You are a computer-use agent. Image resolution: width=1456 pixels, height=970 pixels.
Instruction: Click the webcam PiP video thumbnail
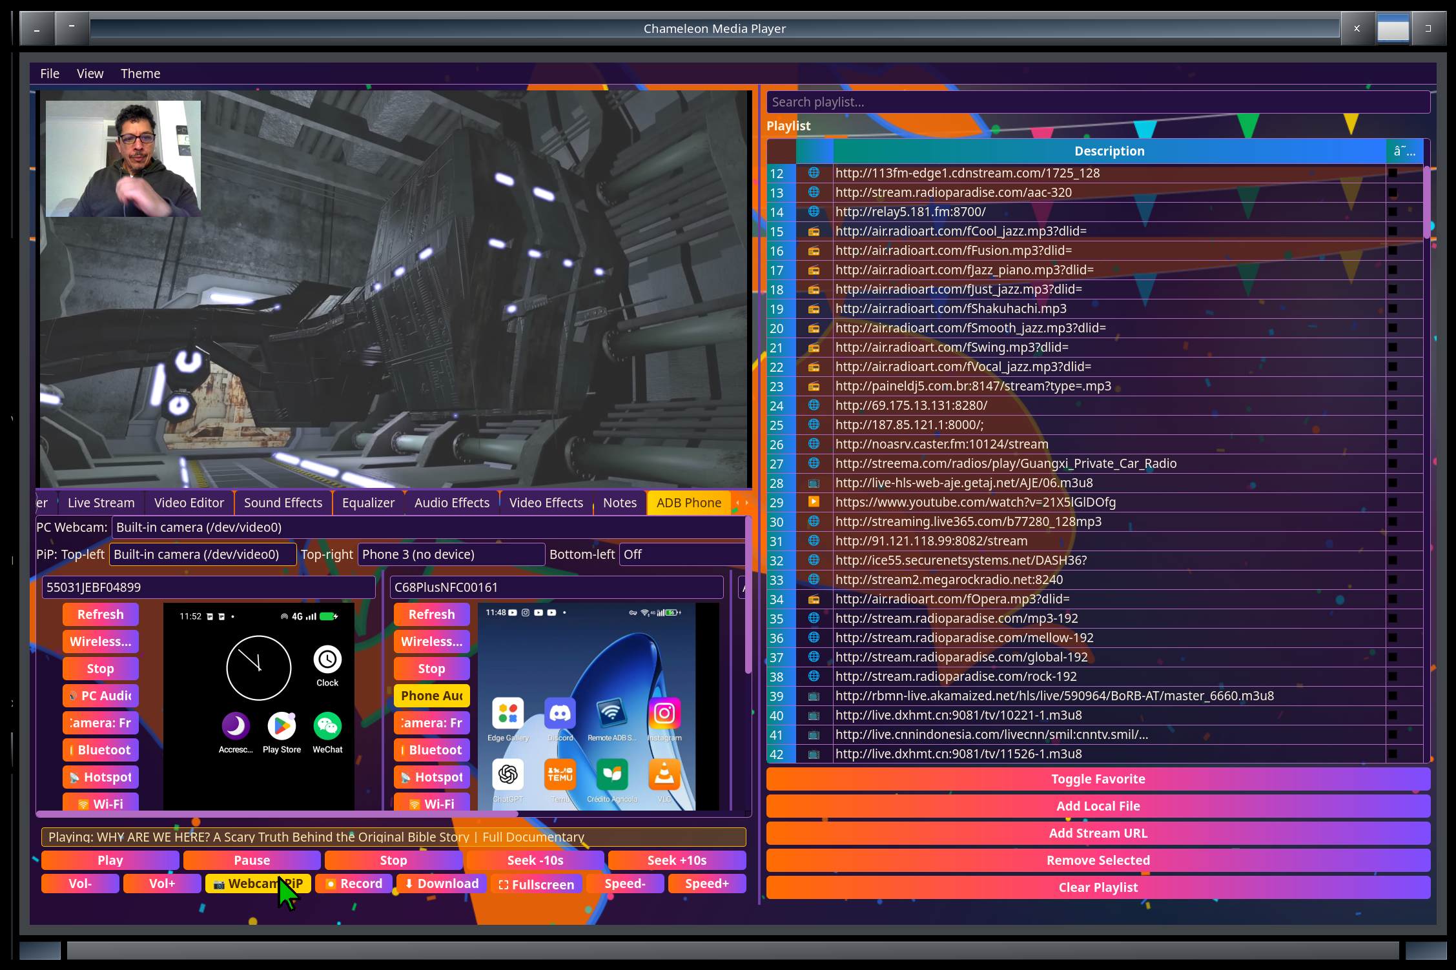123,158
